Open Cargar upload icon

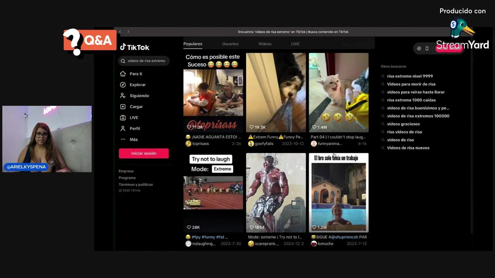[123, 107]
